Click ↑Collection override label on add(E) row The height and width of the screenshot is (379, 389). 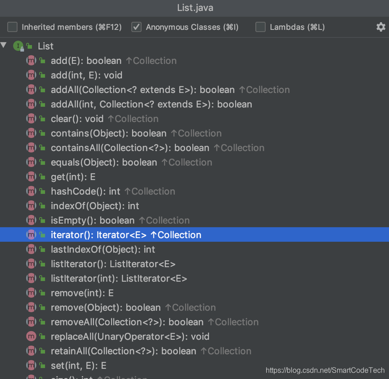[x=152, y=61]
